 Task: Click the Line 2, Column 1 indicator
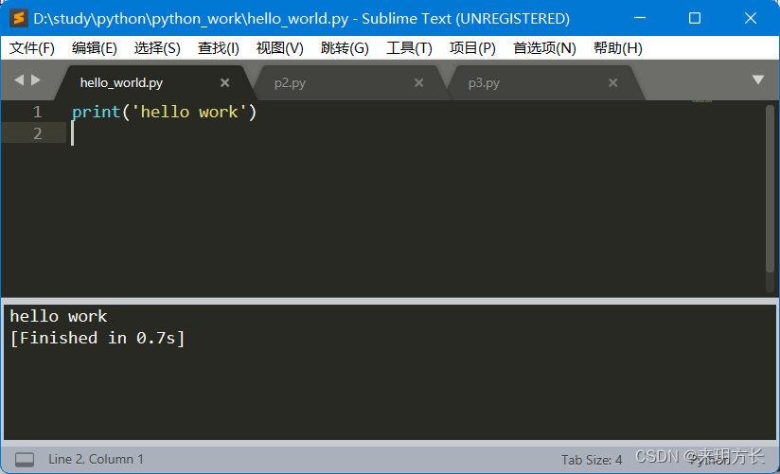pos(96,459)
